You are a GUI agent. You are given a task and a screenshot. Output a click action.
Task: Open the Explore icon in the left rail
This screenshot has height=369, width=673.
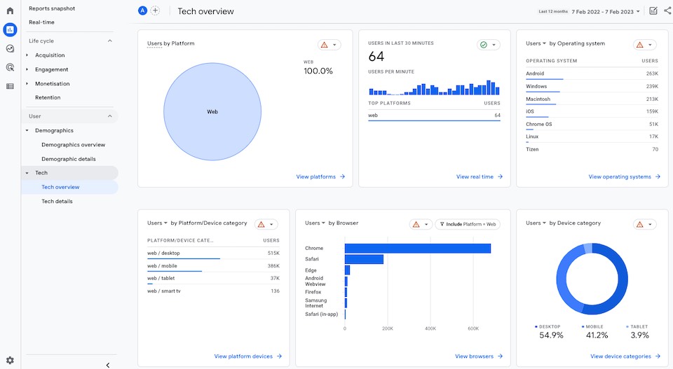(x=10, y=49)
